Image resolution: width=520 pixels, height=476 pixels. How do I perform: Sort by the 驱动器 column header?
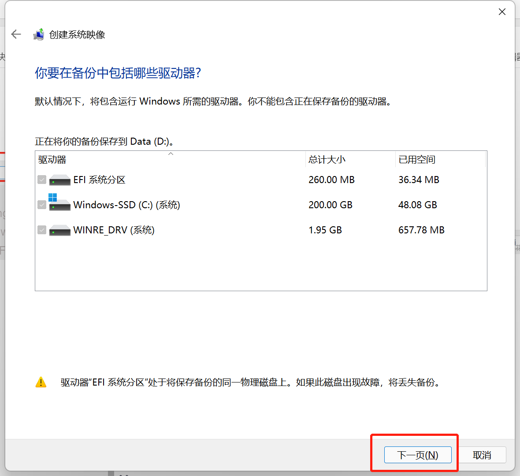pyautogui.click(x=170, y=160)
